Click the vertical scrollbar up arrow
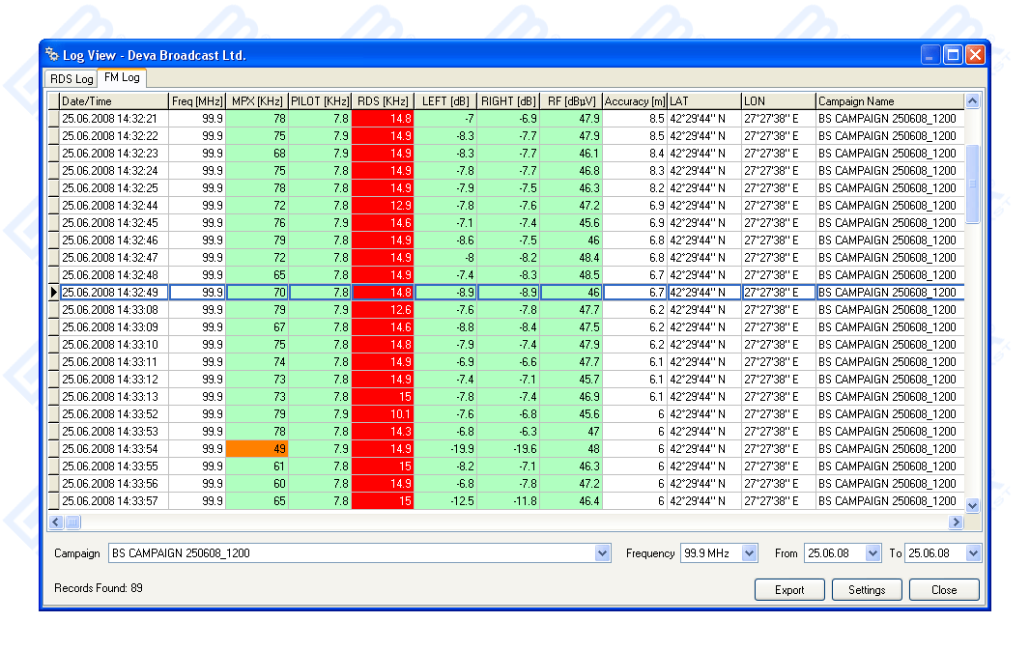Image resolution: width=1030 pixels, height=650 pixels. 972,101
